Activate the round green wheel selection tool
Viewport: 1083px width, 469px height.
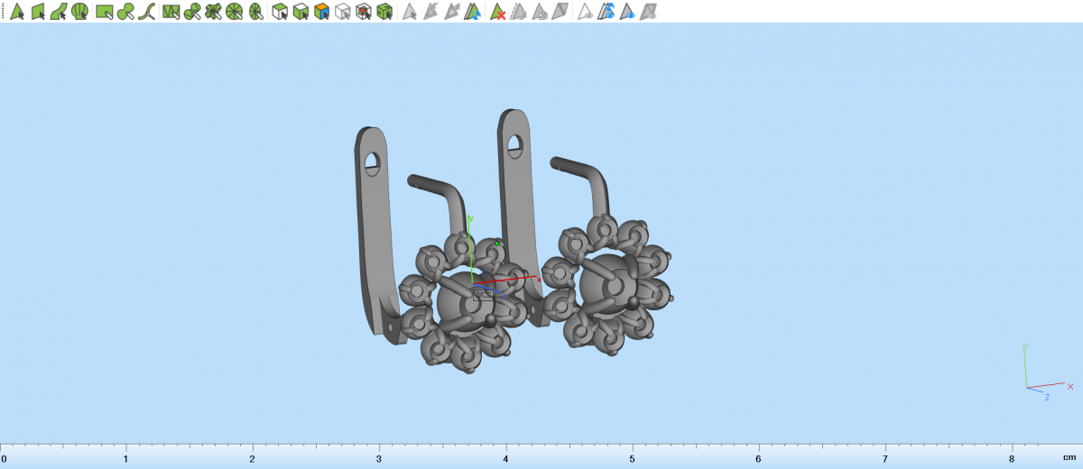click(x=235, y=12)
